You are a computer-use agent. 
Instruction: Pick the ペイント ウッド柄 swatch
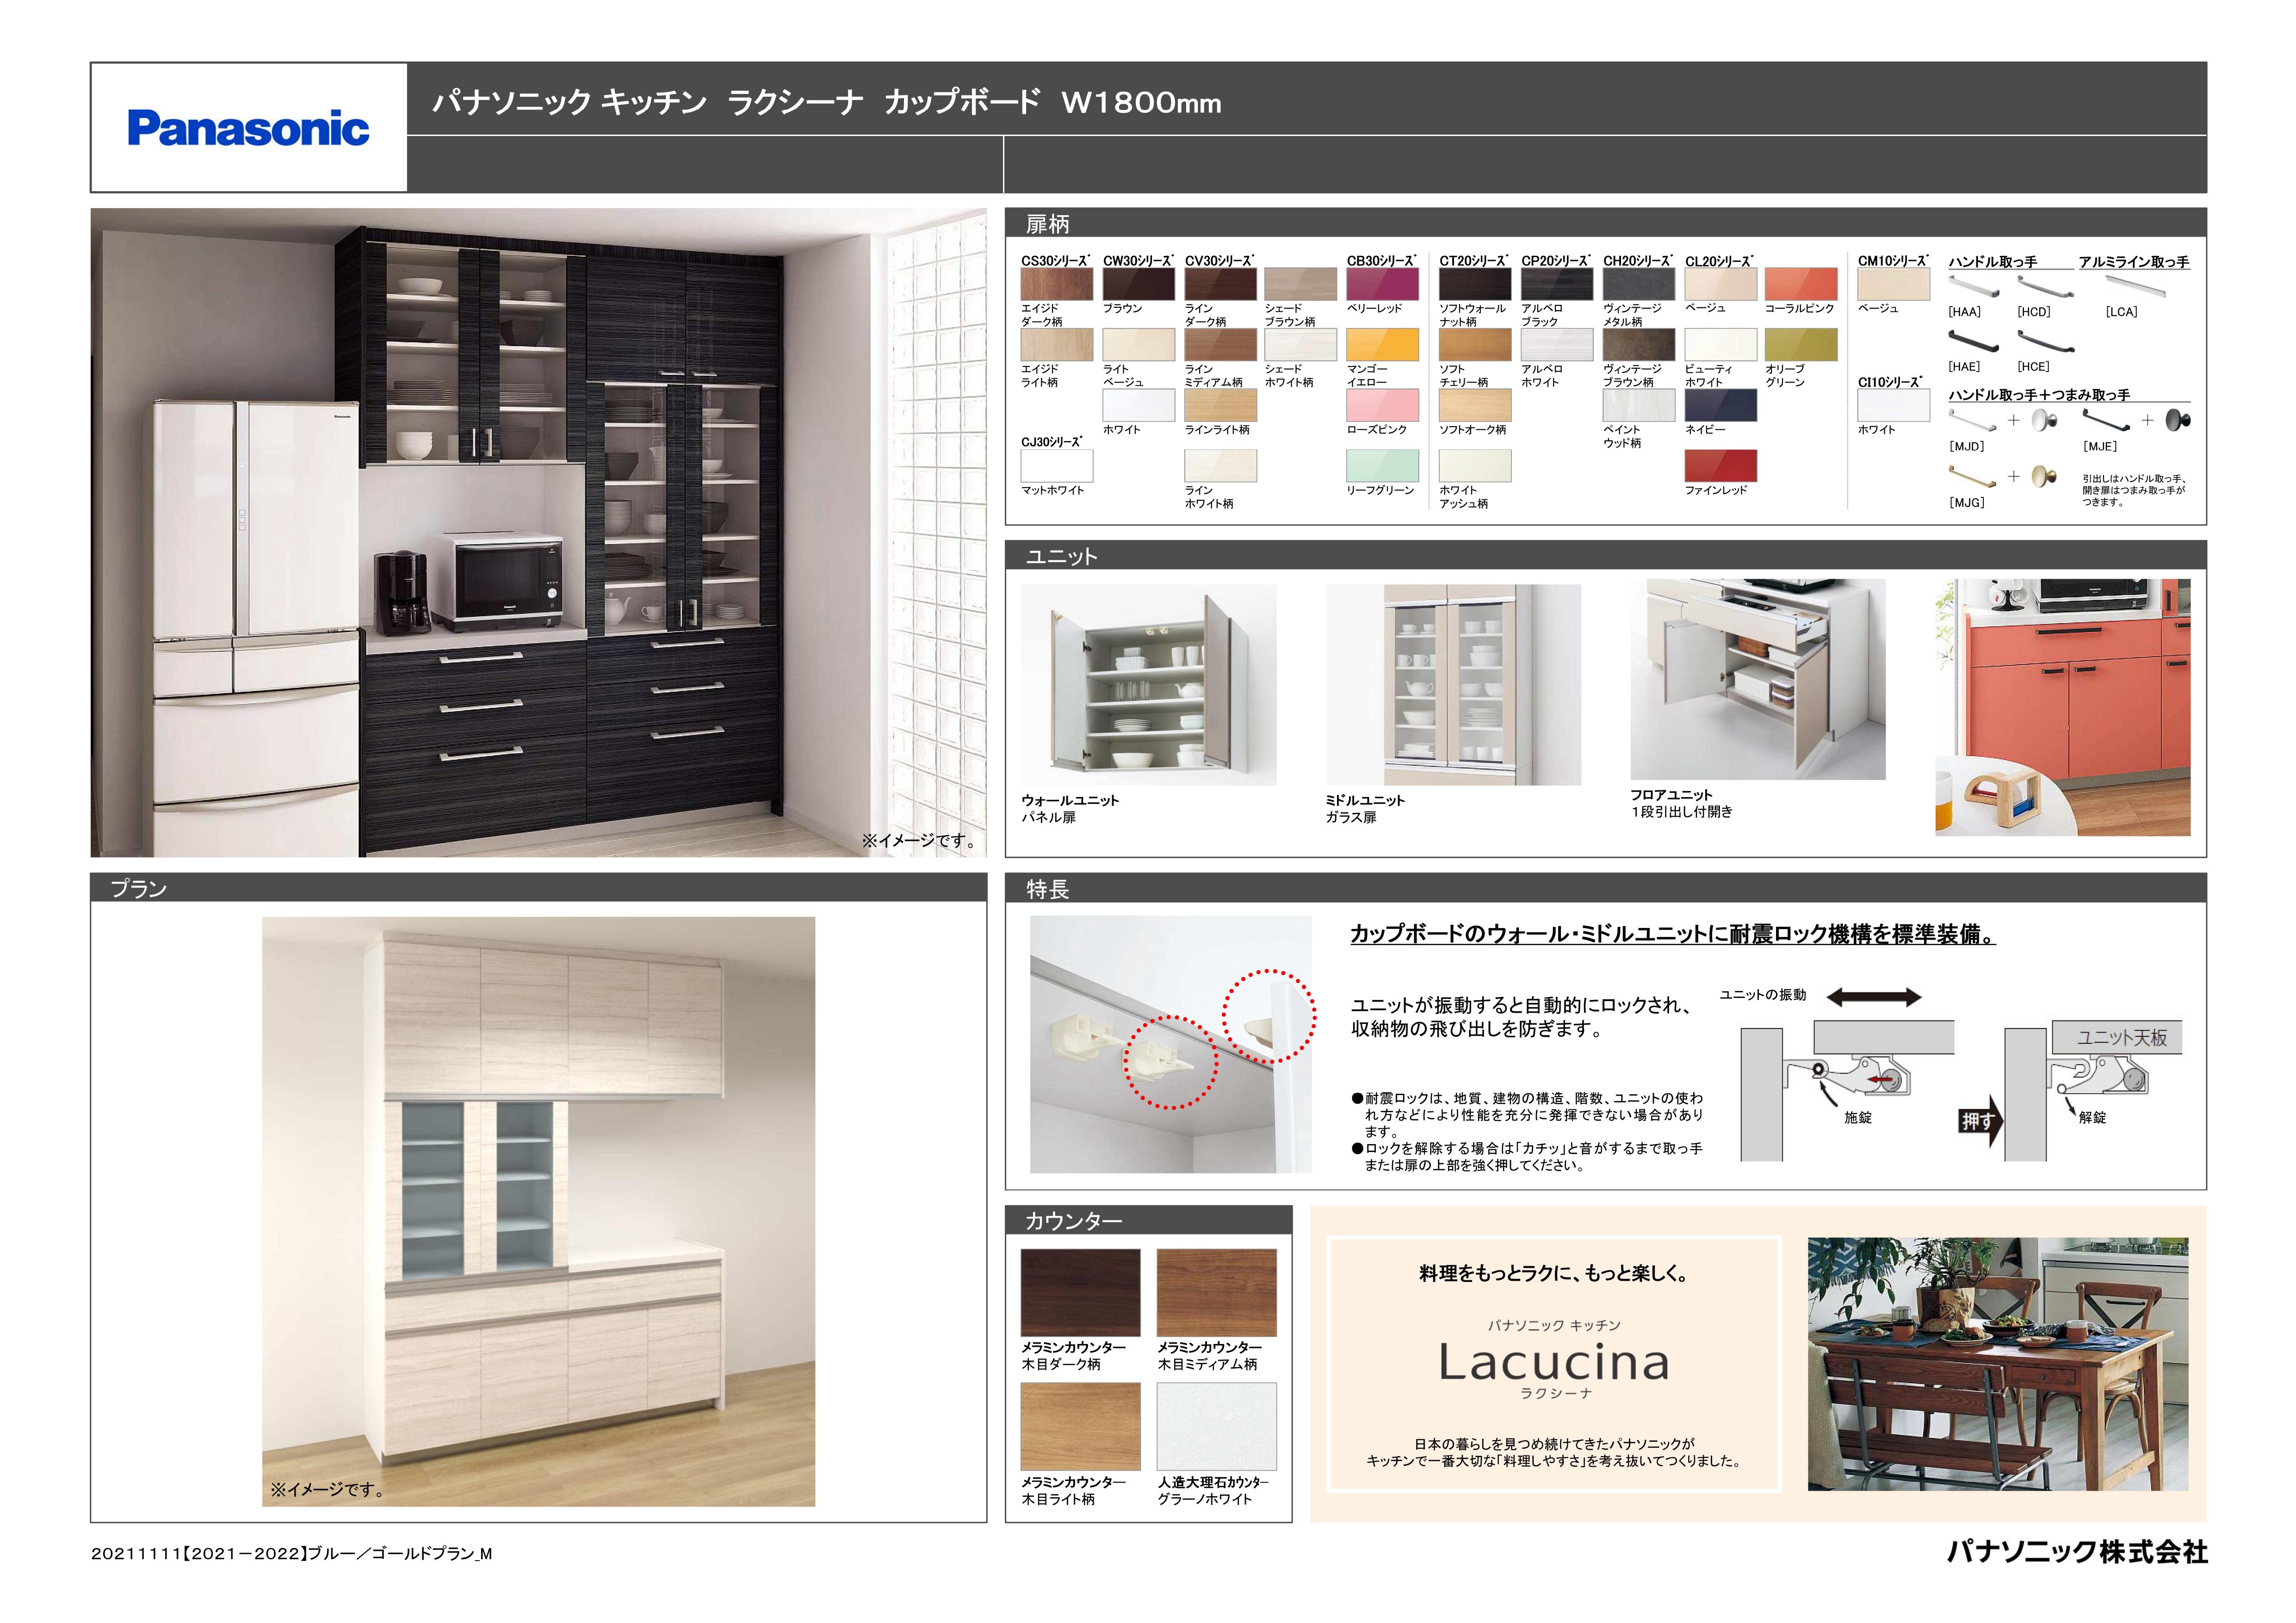(x=1639, y=405)
